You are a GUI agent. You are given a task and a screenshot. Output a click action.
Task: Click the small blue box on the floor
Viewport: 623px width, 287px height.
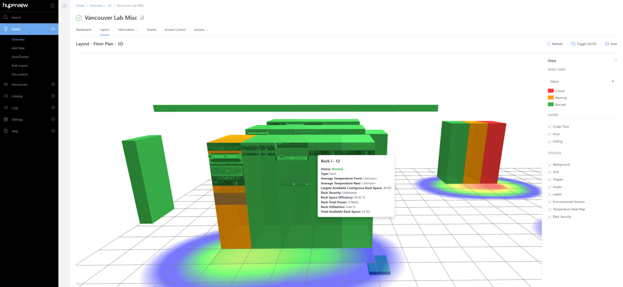(x=379, y=265)
